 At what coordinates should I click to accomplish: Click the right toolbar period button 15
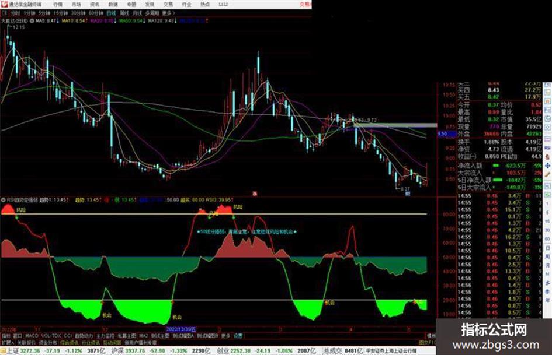(x=547, y=222)
